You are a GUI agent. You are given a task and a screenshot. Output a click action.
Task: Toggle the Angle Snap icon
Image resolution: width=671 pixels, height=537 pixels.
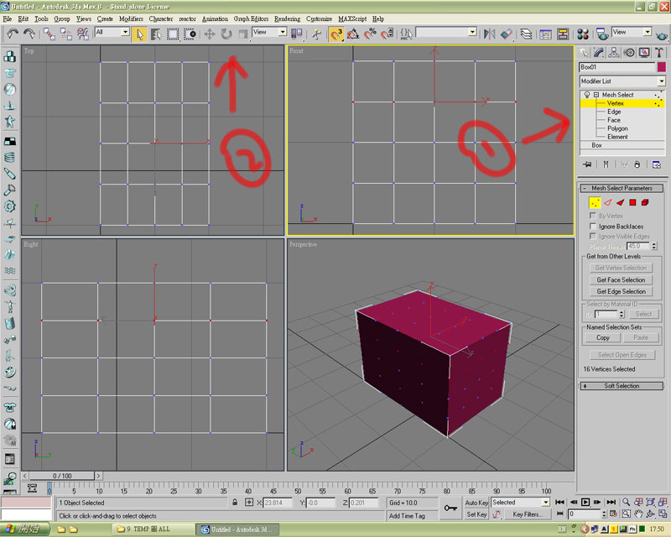353,34
